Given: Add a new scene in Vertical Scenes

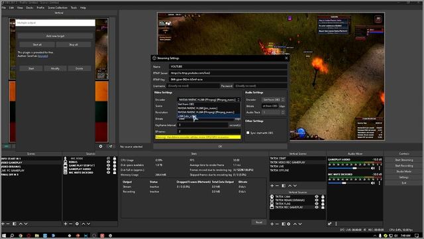Looking at the screenshot, I should (272, 186).
